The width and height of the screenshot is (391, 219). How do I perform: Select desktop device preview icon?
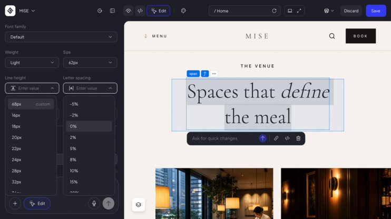pyautogui.click(x=290, y=11)
